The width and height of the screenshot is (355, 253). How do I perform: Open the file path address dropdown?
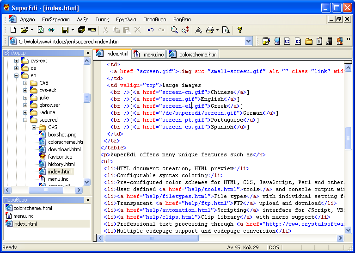coord(248,42)
